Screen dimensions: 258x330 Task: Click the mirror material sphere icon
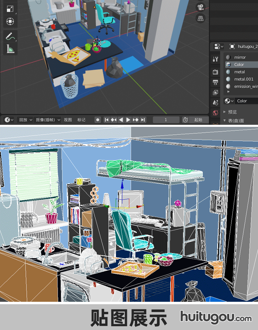(x=228, y=57)
